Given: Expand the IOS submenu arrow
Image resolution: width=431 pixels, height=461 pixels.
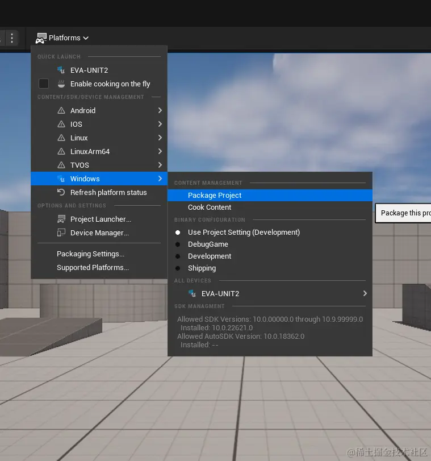Looking at the screenshot, I should [160, 124].
